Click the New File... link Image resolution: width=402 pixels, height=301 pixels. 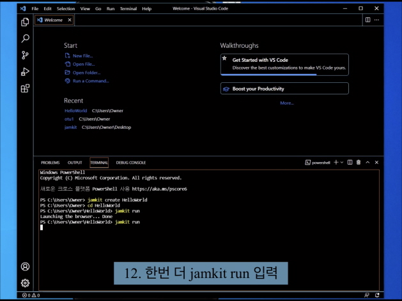[x=82, y=55]
